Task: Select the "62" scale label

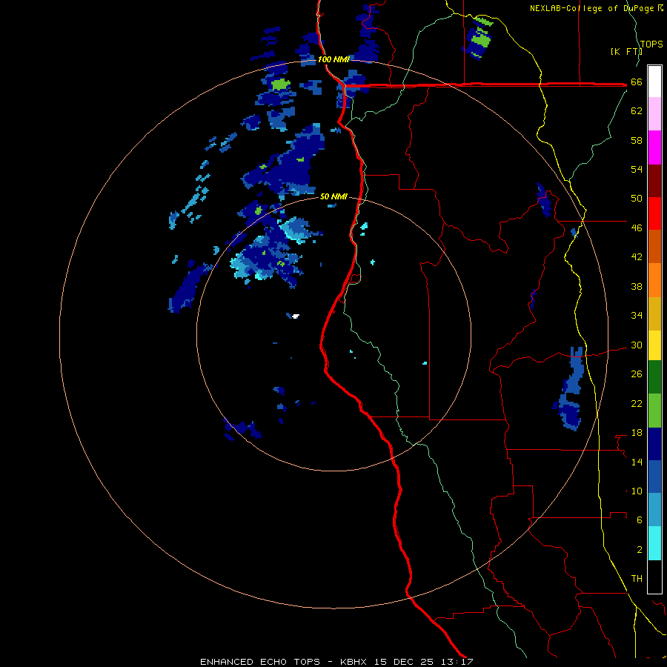Action: coord(637,111)
